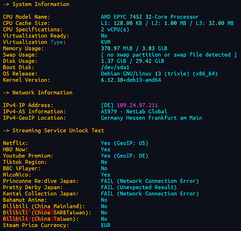Screen dimensions: 241x231
Task: Click the no swap partition message
Action: [x=169, y=55]
